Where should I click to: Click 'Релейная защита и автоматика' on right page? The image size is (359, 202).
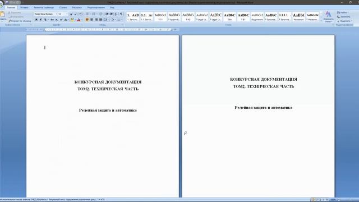(x=264, y=108)
